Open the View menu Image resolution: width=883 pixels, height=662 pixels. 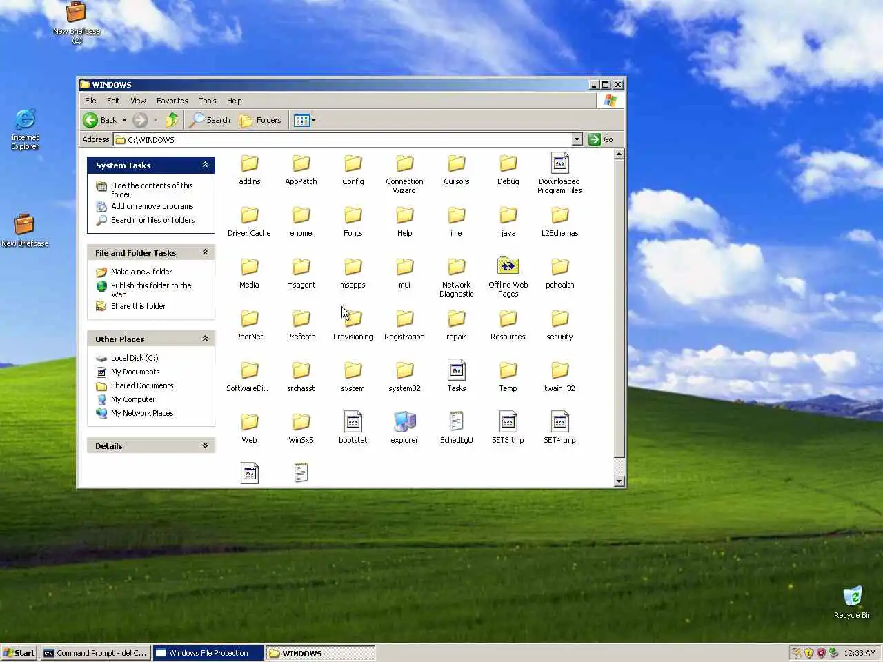(138, 101)
